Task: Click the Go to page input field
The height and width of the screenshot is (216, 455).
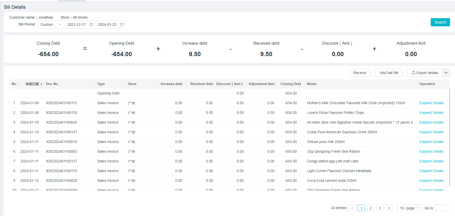Action: 441,208
